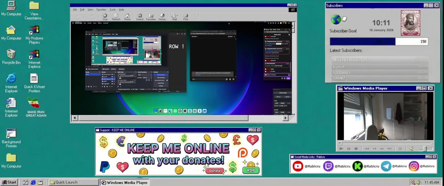Image resolution: width=444 pixels, height=186 pixels.
Task: Open the Recycle Bin desktop icon
Action: coord(11,57)
